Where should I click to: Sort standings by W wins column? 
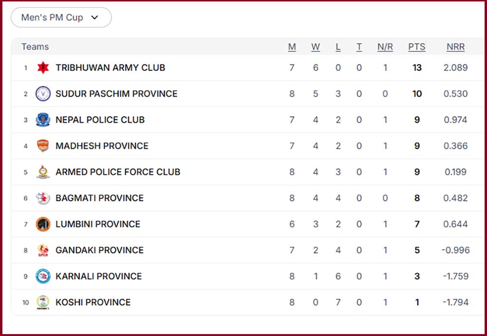(316, 47)
